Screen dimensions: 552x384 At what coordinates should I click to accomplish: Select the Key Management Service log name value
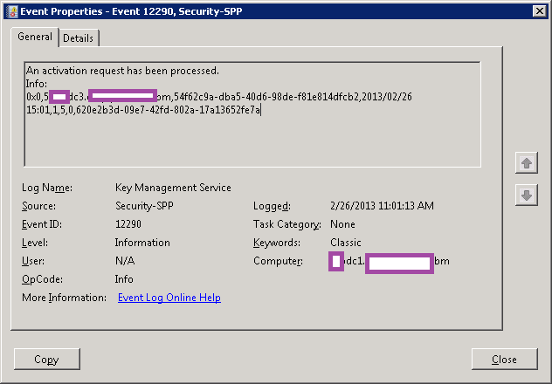coord(173,188)
